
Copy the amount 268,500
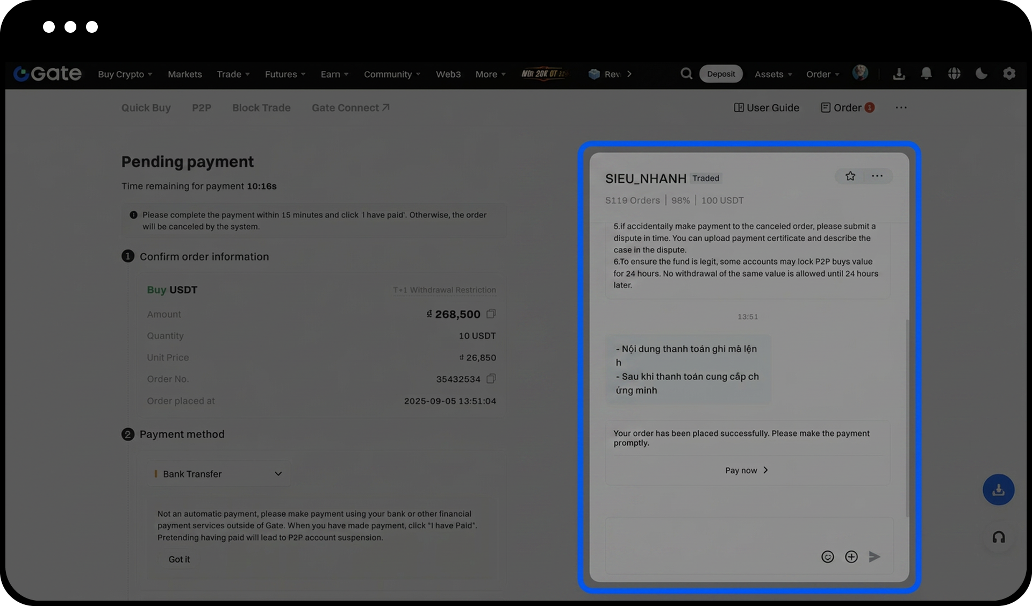tap(491, 314)
